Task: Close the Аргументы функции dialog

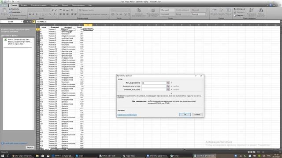Action: (201, 76)
